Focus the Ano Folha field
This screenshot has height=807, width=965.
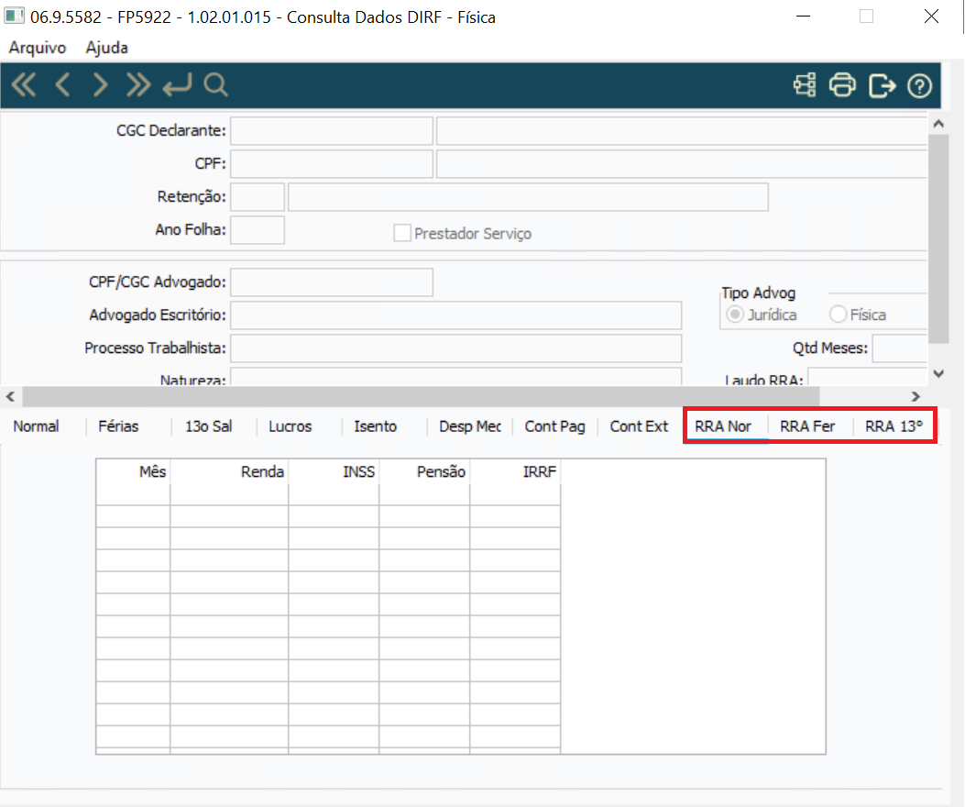pos(258,230)
